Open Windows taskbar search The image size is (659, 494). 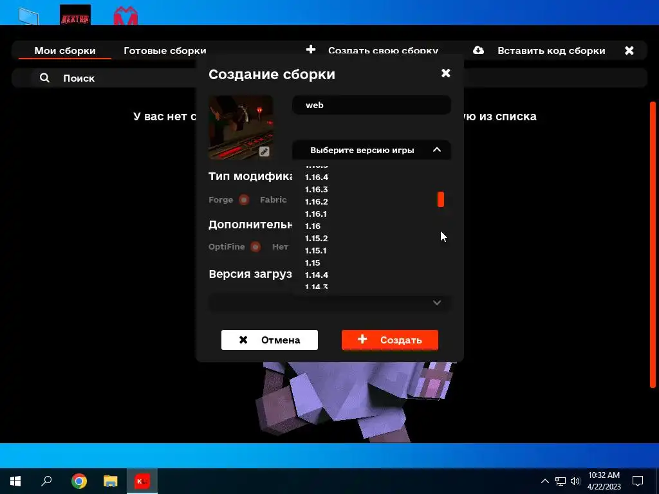coord(46,481)
